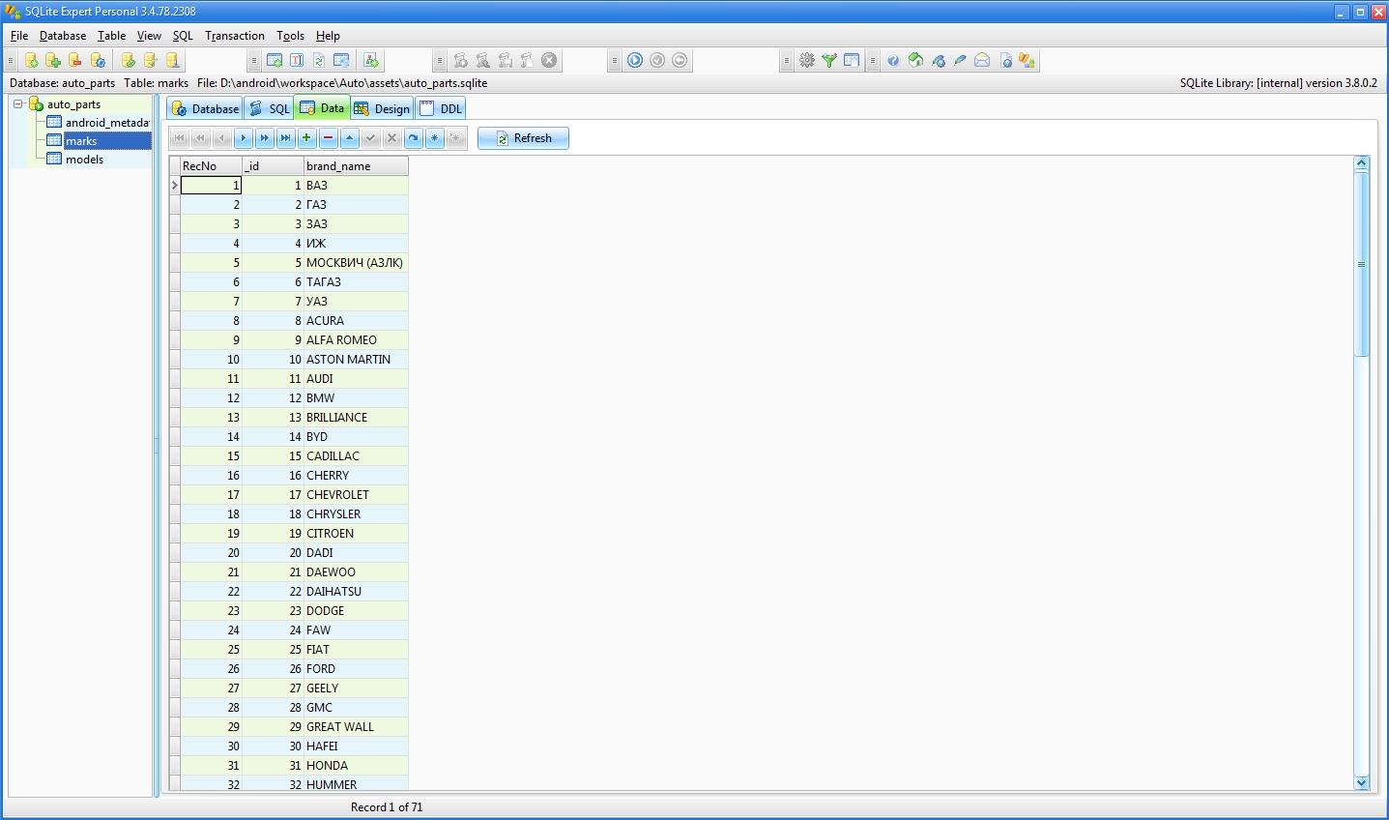Switch to the Database tab
The width and height of the screenshot is (1389, 820).
coord(205,108)
